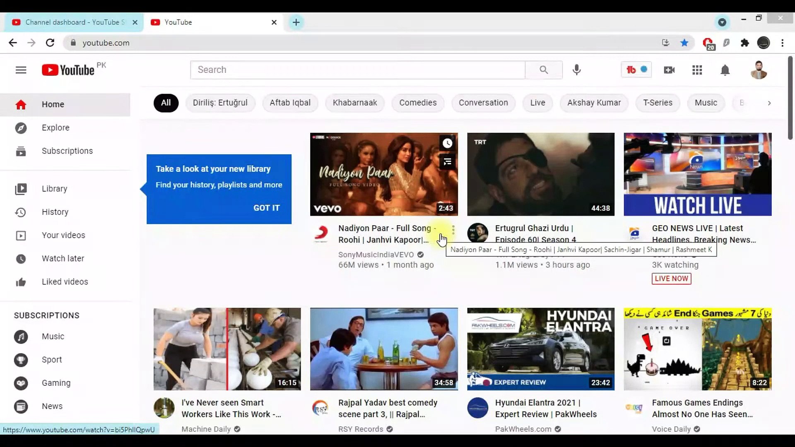The image size is (795, 447).
Task: Click the create video camera icon
Action: [x=669, y=70]
